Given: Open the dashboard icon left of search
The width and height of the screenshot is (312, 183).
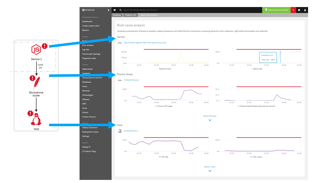Looking at the screenshot, I should point(115,10).
